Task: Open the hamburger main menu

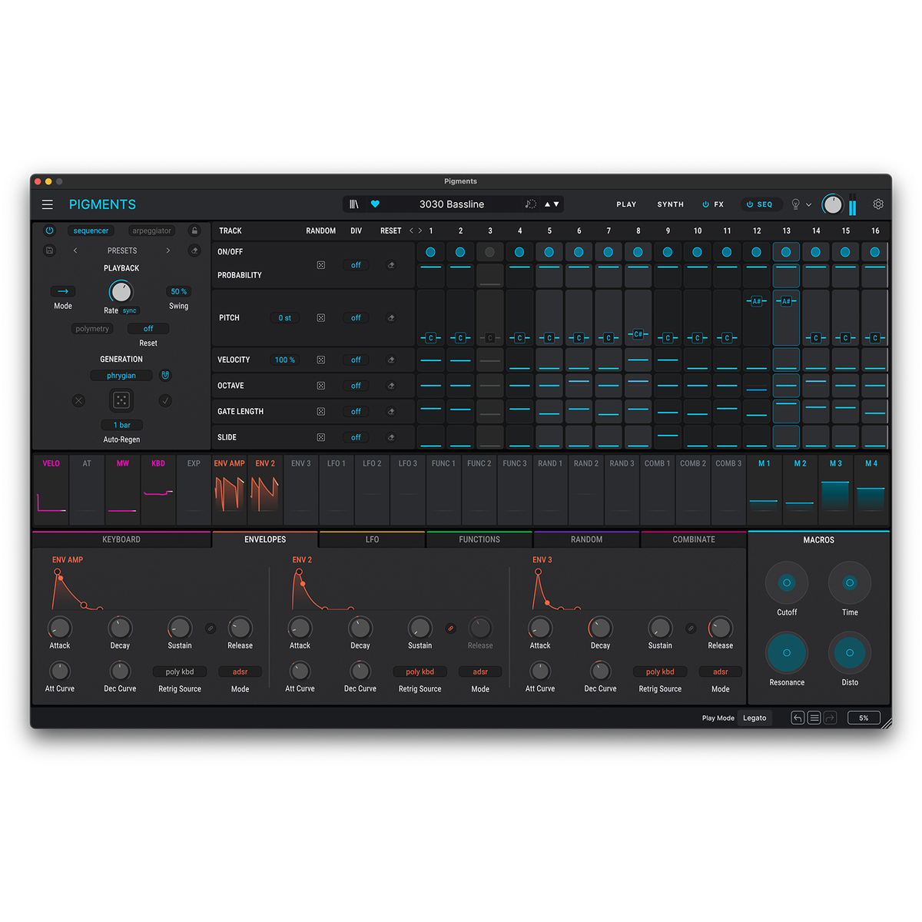Action: click(48, 204)
